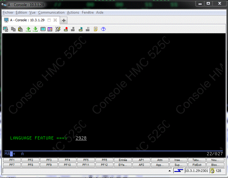
Task: Click the PF4 keypad button
Action: [x=68, y=160]
